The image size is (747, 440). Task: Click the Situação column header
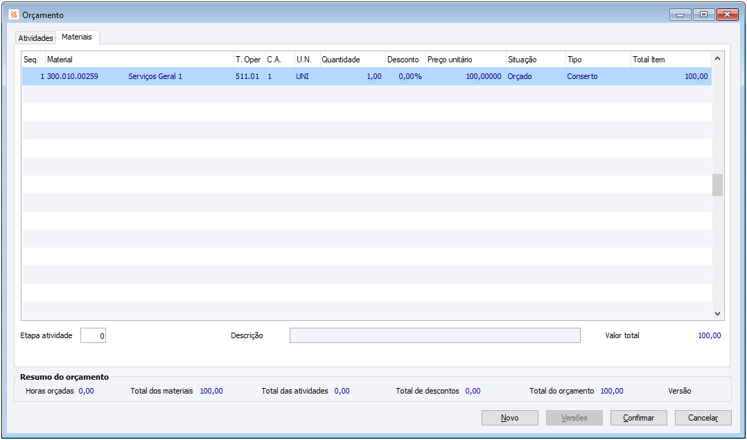536,60
